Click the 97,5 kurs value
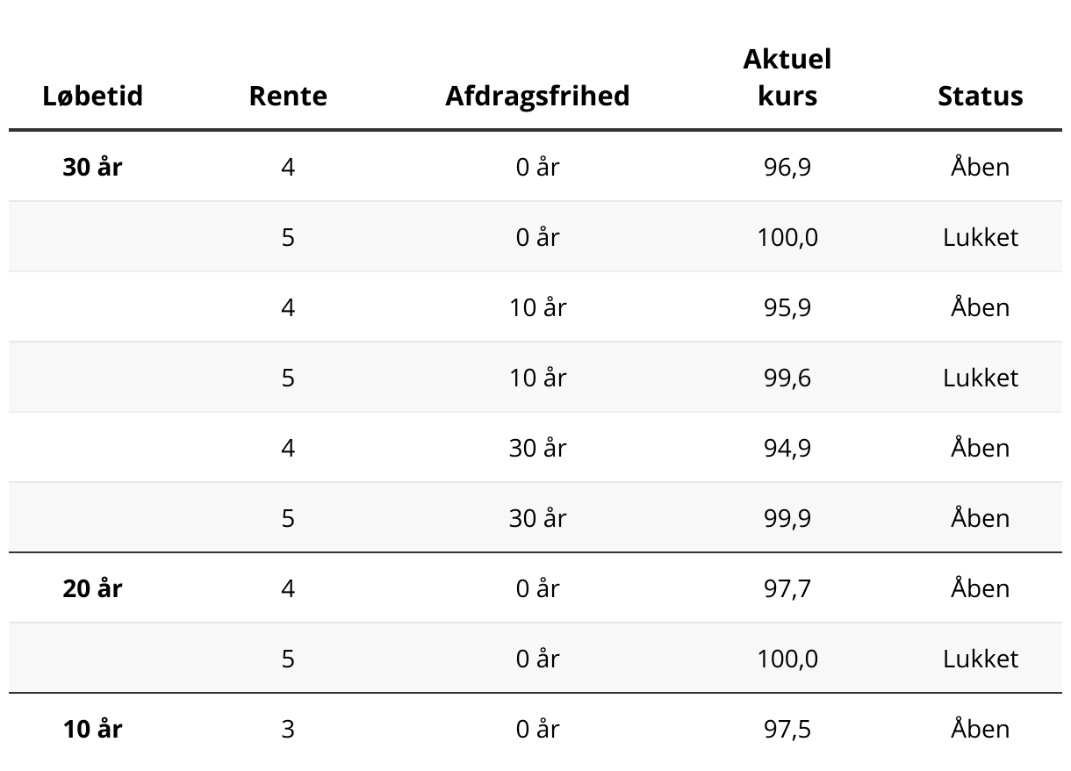This screenshot has width=1071, height=771. point(787,729)
